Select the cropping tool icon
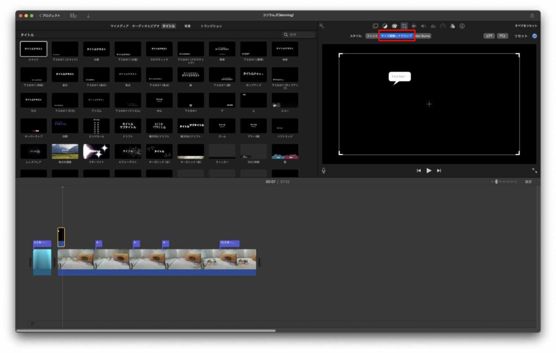The height and width of the screenshot is (353, 556). pos(405,25)
